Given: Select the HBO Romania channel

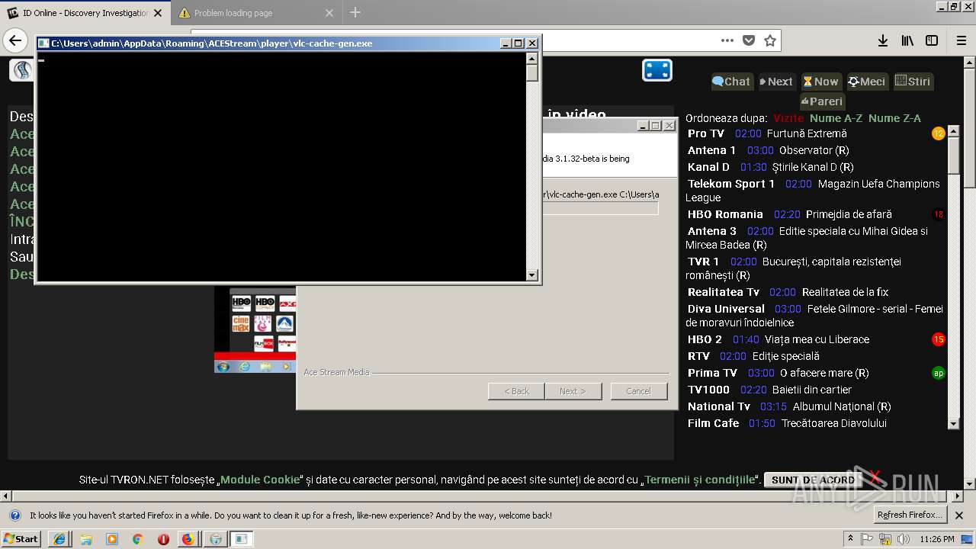Looking at the screenshot, I should pos(725,214).
